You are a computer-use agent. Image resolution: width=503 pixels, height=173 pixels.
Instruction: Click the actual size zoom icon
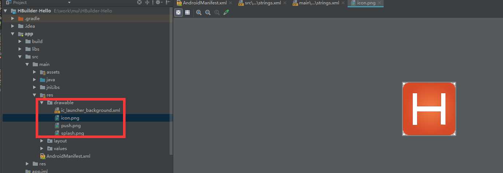217,12
